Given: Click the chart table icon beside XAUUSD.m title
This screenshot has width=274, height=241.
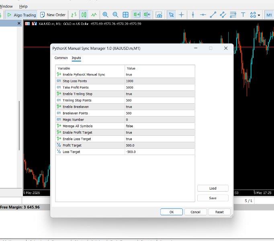Looking at the screenshot, I should pos(27,24).
